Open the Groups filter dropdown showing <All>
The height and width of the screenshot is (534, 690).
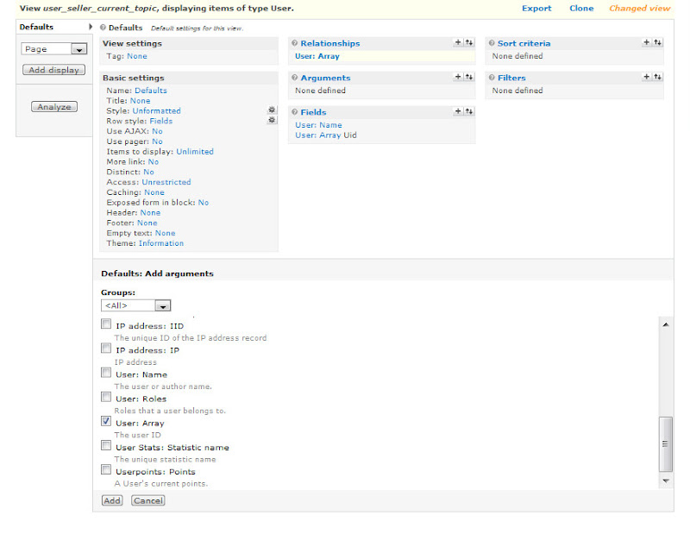(135, 305)
